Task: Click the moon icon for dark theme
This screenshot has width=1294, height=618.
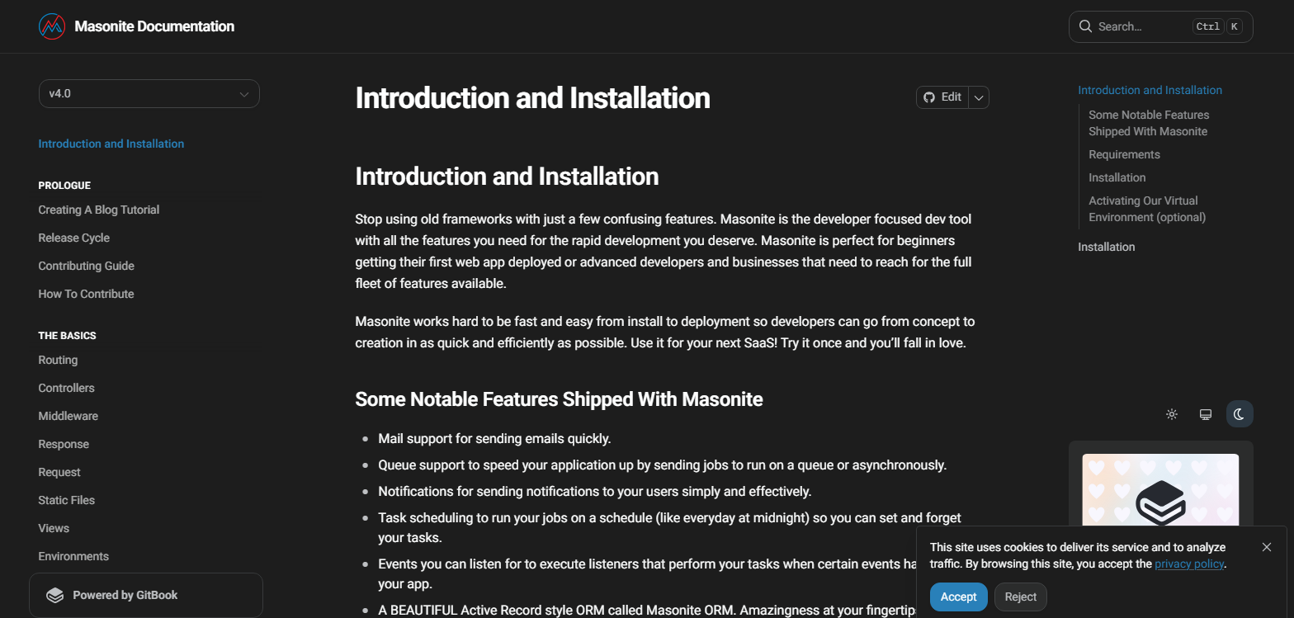Action: click(x=1239, y=413)
